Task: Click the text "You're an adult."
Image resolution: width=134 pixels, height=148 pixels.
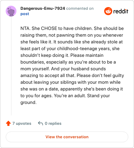Action: pos(70,96)
